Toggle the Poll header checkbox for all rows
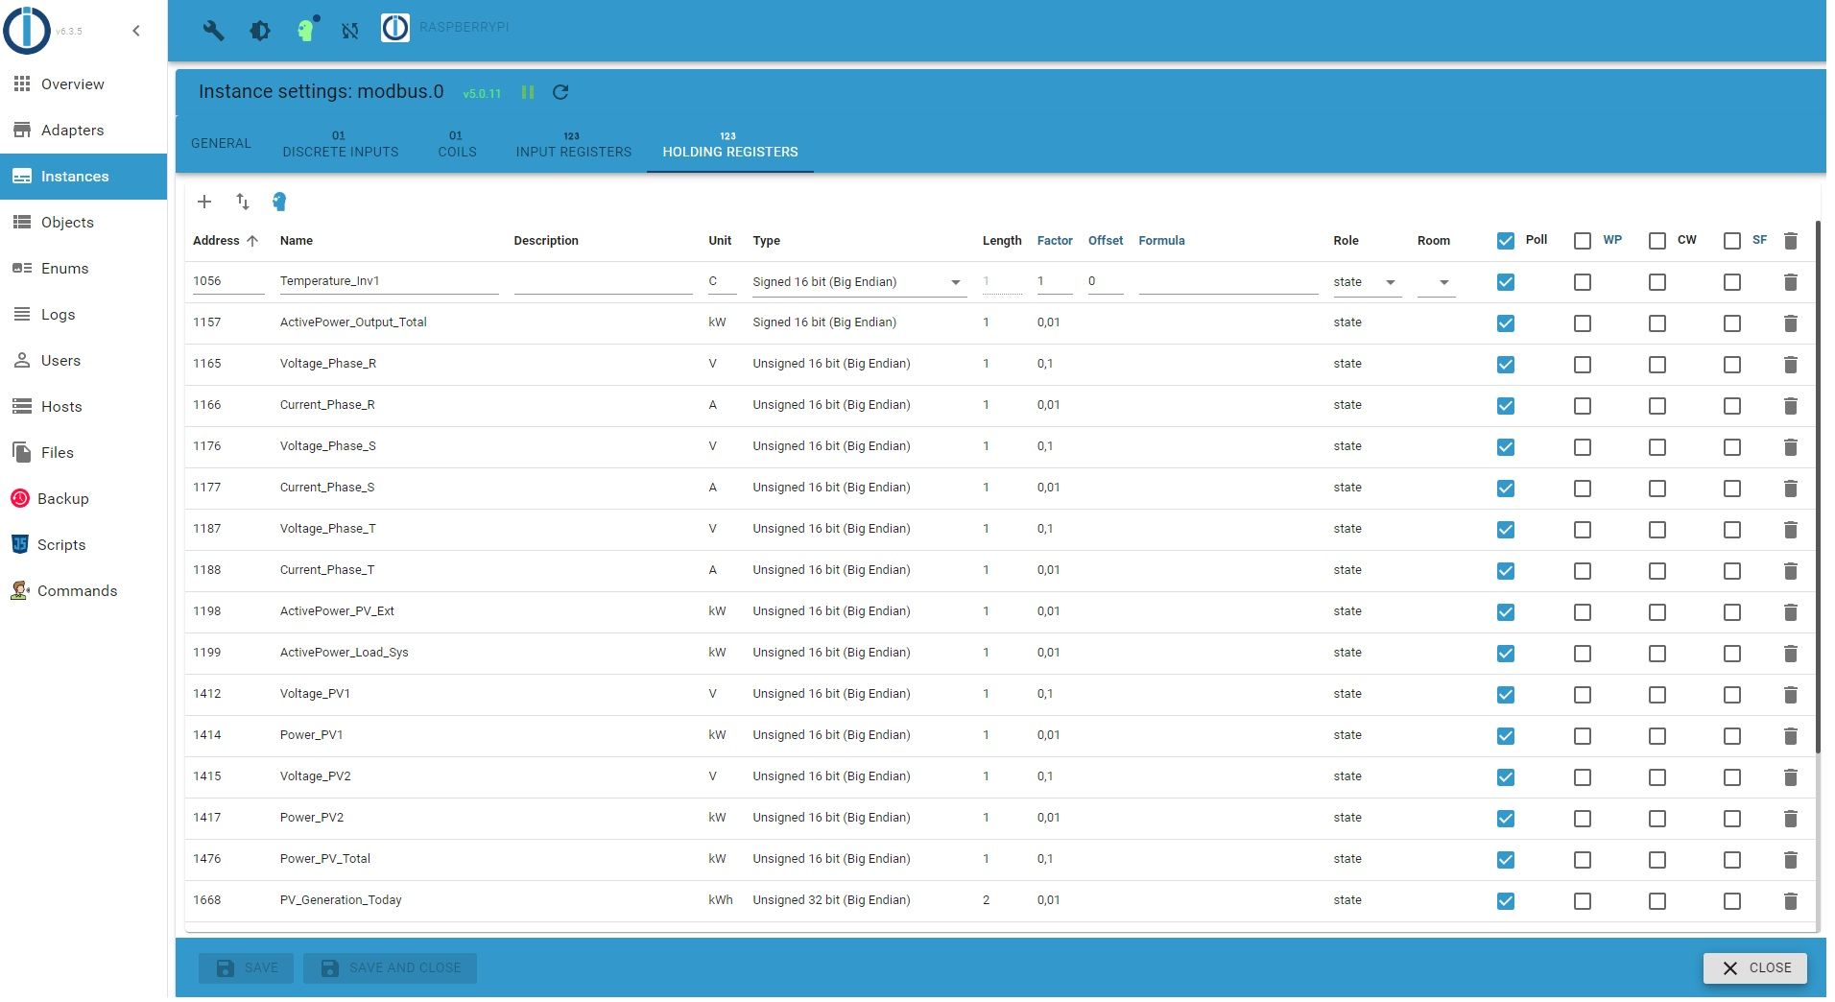Image resolution: width=1835 pixels, height=1002 pixels. [1506, 241]
